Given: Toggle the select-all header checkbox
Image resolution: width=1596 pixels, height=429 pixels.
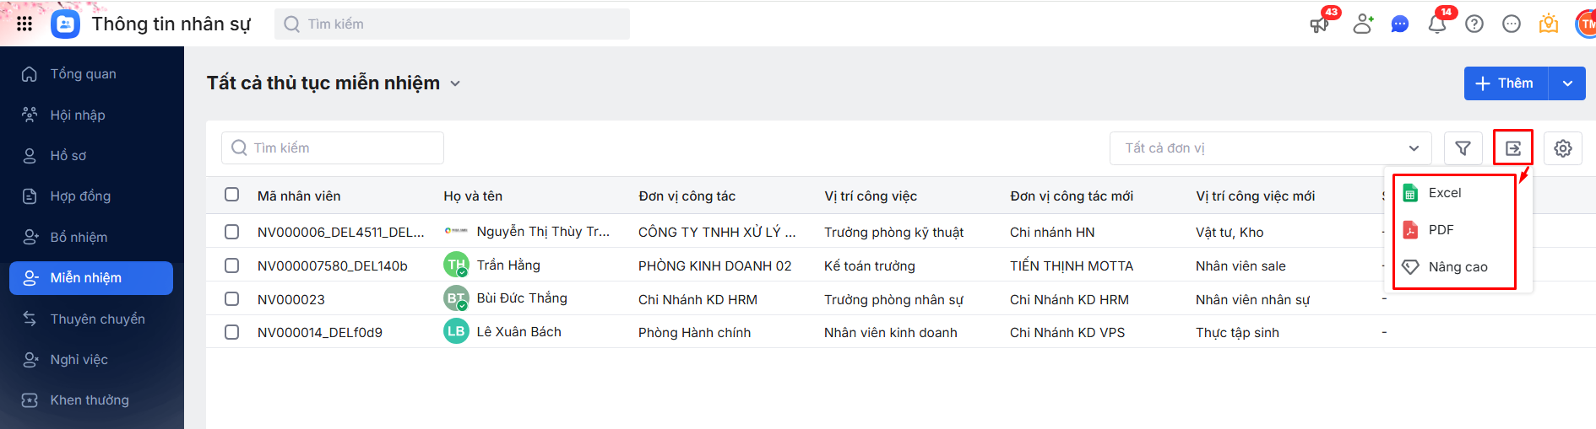Looking at the screenshot, I should coord(232,195).
